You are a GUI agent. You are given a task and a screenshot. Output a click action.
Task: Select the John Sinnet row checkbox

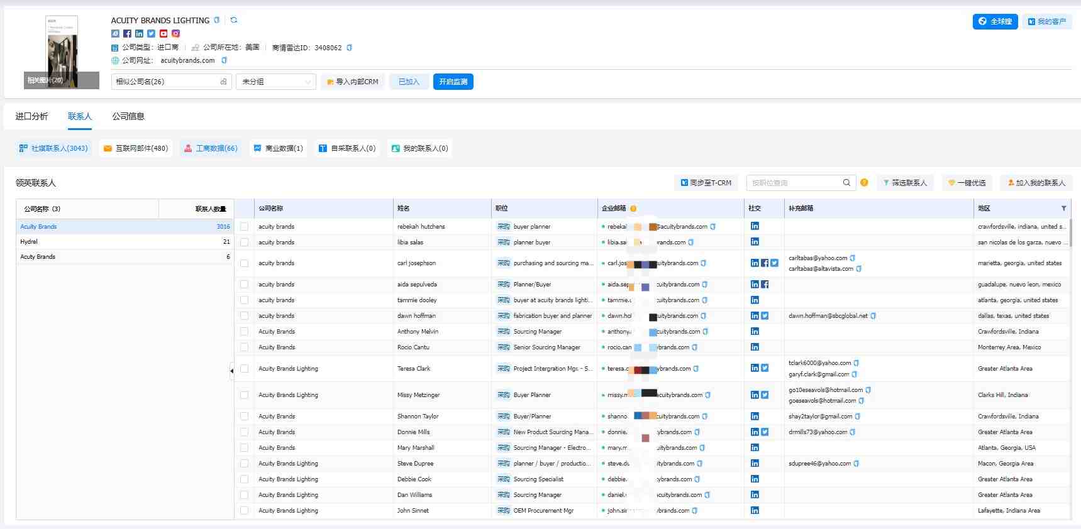[x=245, y=511]
